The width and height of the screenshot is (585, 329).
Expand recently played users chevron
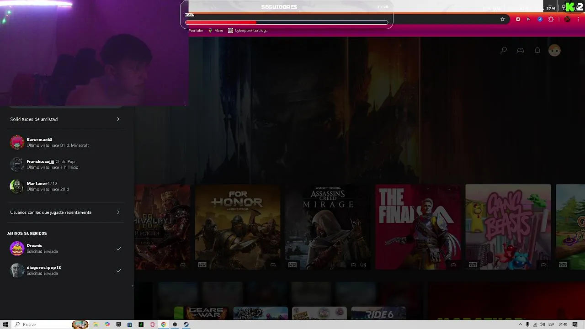(x=118, y=212)
